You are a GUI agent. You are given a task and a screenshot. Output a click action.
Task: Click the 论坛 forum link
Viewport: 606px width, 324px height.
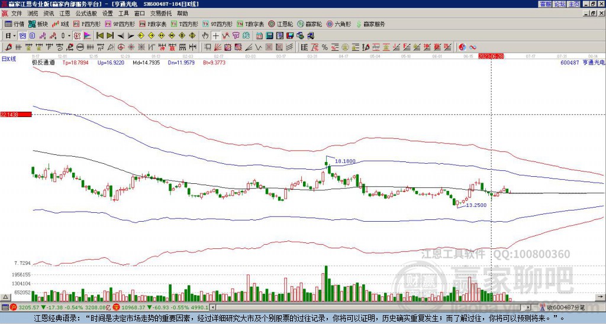(559, 4)
